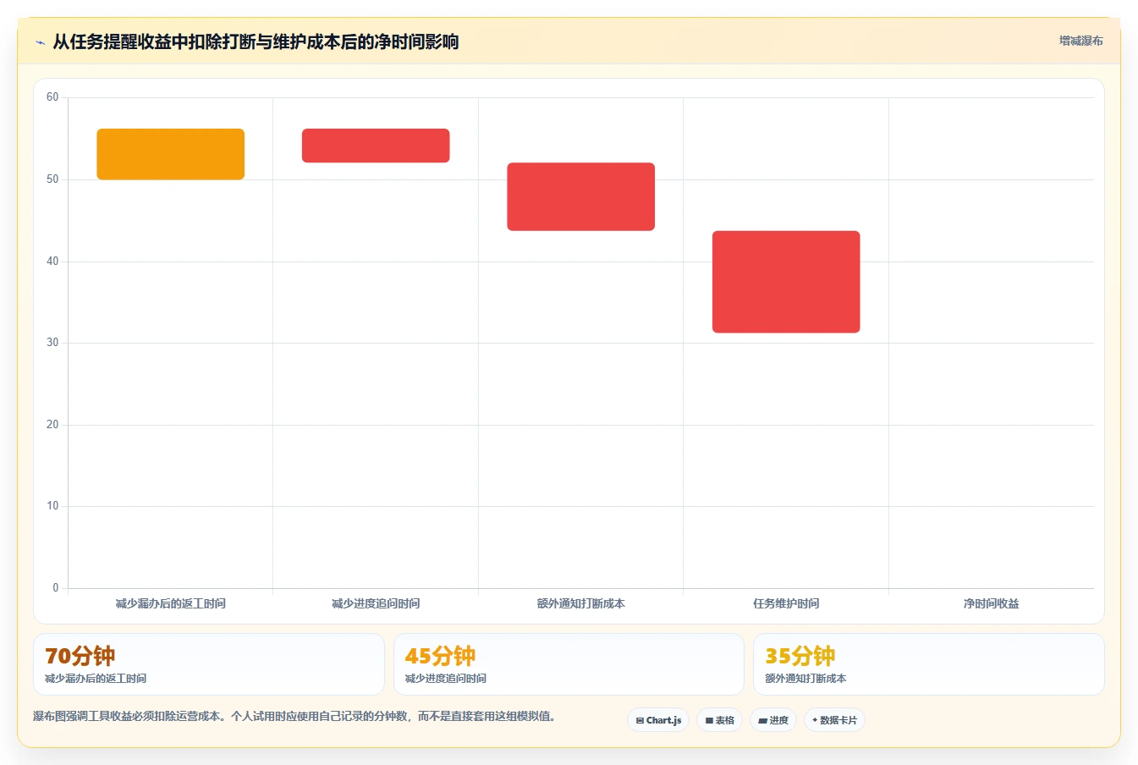Click the chart title text

(x=256, y=41)
